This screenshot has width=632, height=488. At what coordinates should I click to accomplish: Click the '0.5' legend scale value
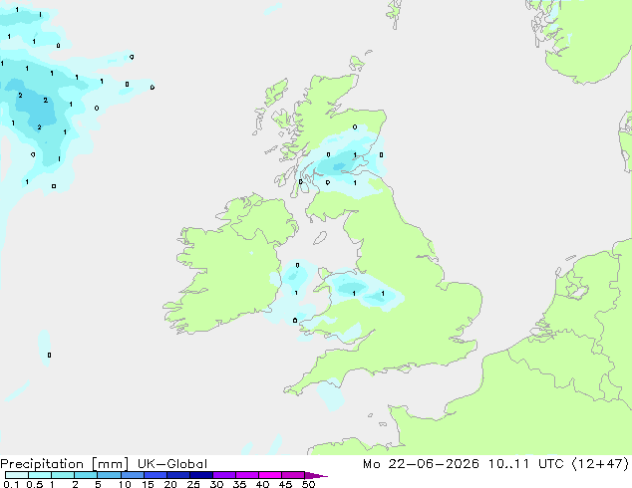35,484
